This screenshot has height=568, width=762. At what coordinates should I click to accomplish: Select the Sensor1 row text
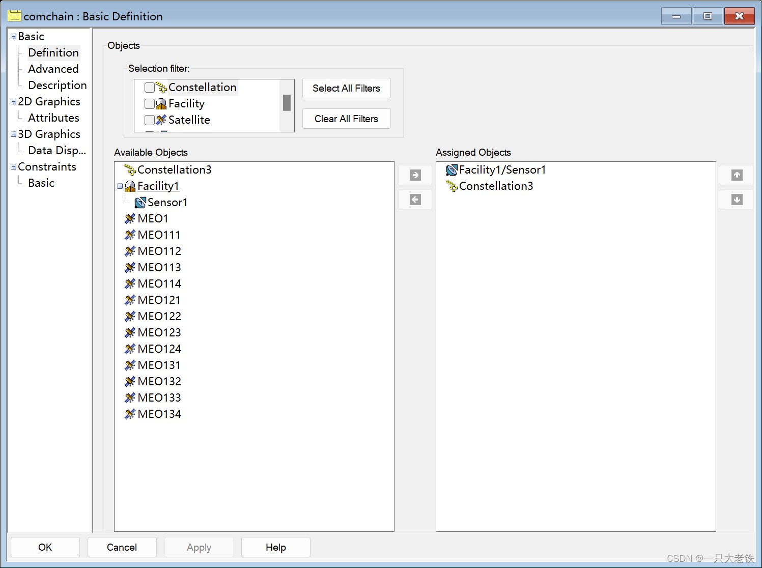[x=167, y=203]
